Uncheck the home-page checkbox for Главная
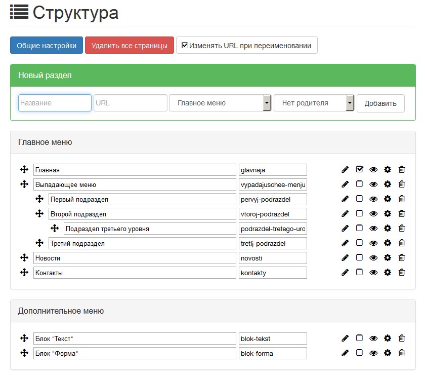The width and height of the screenshot is (425, 375). tap(359, 169)
